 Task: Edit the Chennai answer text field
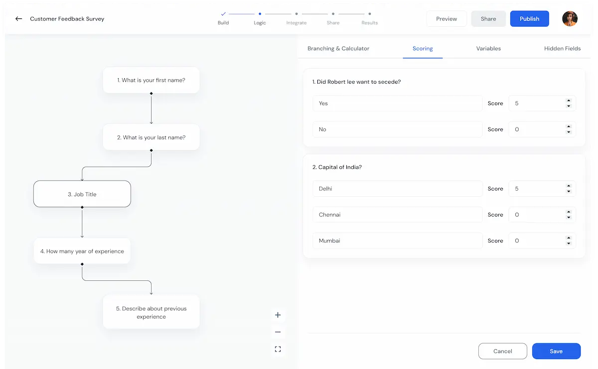click(398, 215)
